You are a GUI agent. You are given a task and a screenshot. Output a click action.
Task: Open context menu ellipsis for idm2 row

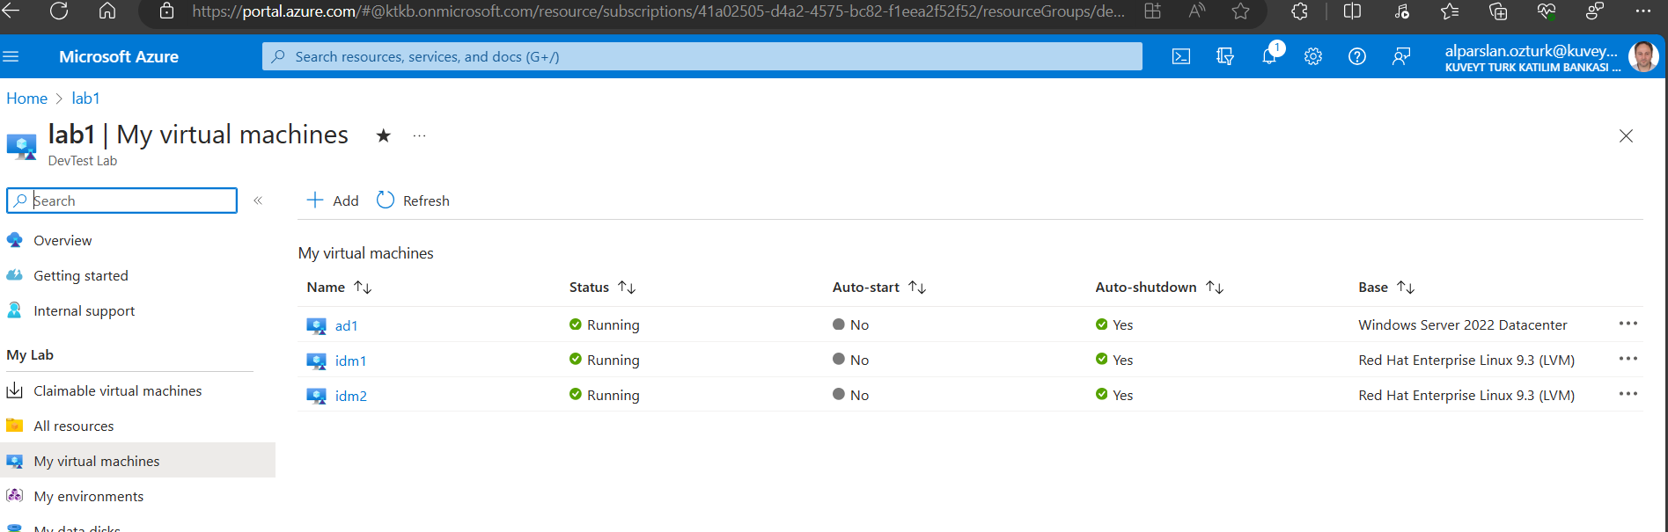tap(1628, 394)
